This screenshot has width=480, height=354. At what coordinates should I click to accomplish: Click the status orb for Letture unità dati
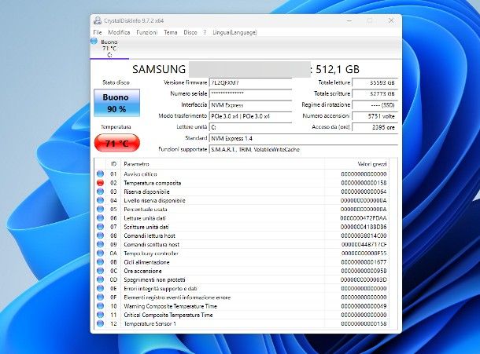100,217
